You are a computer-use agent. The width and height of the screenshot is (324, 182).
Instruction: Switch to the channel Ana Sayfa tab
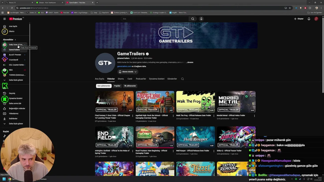99,79
